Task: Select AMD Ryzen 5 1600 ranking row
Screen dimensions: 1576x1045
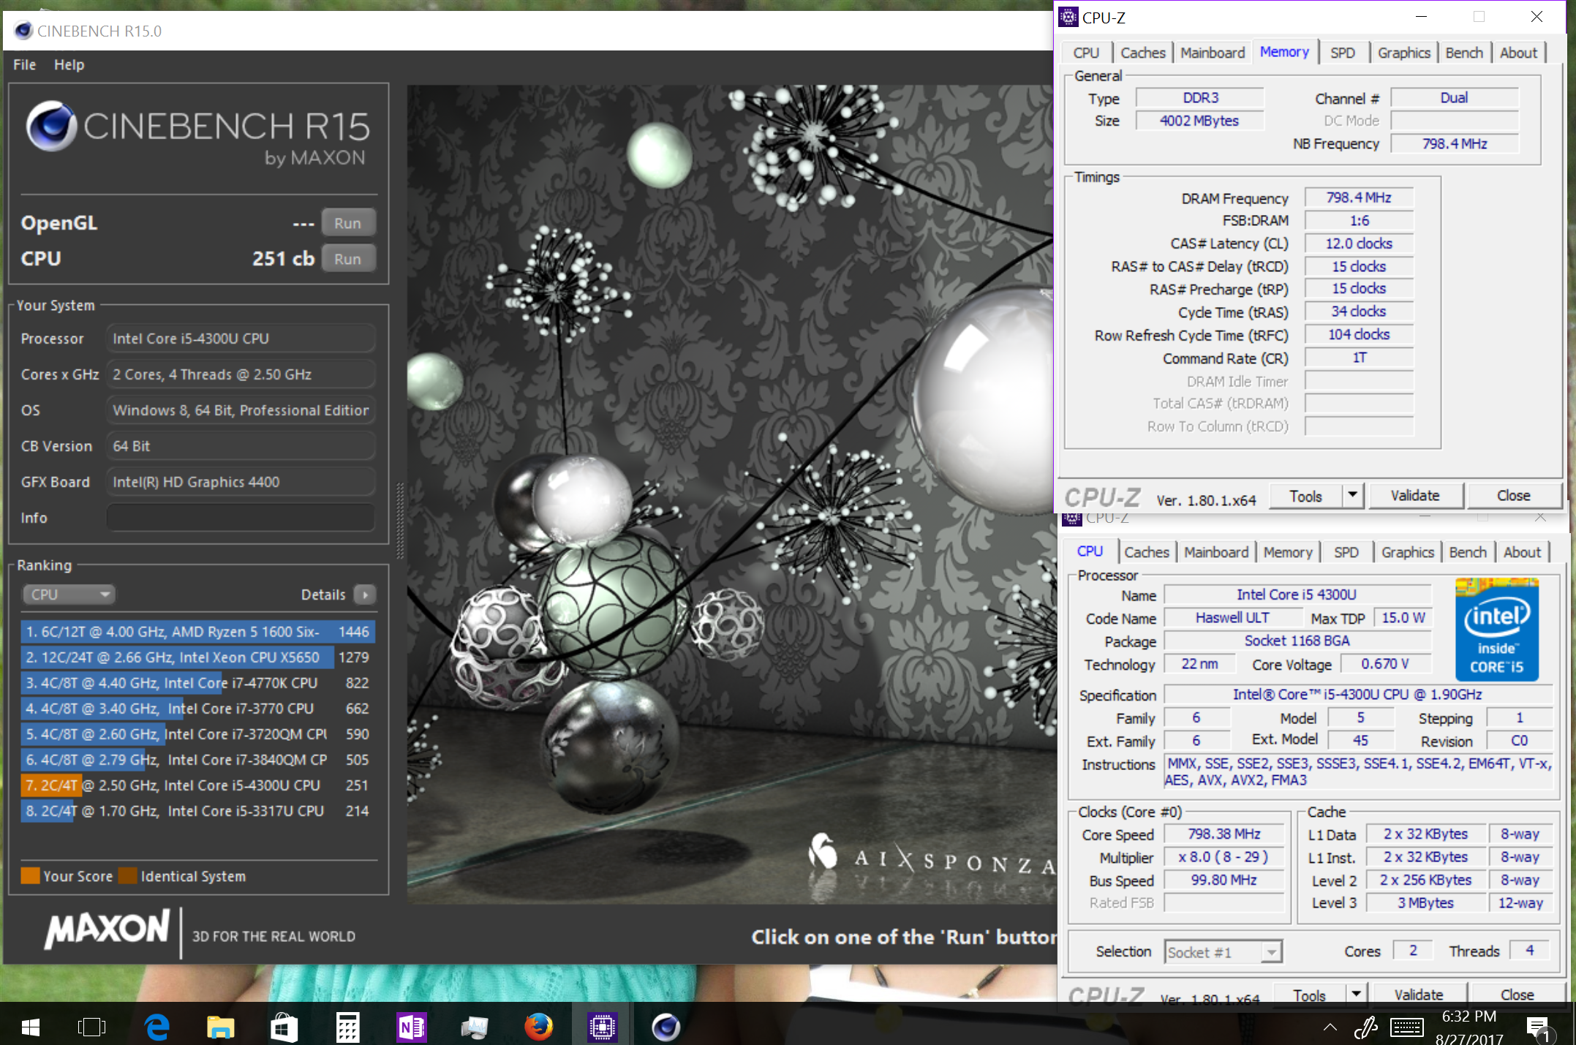Action: pyautogui.click(x=198, y=631)
